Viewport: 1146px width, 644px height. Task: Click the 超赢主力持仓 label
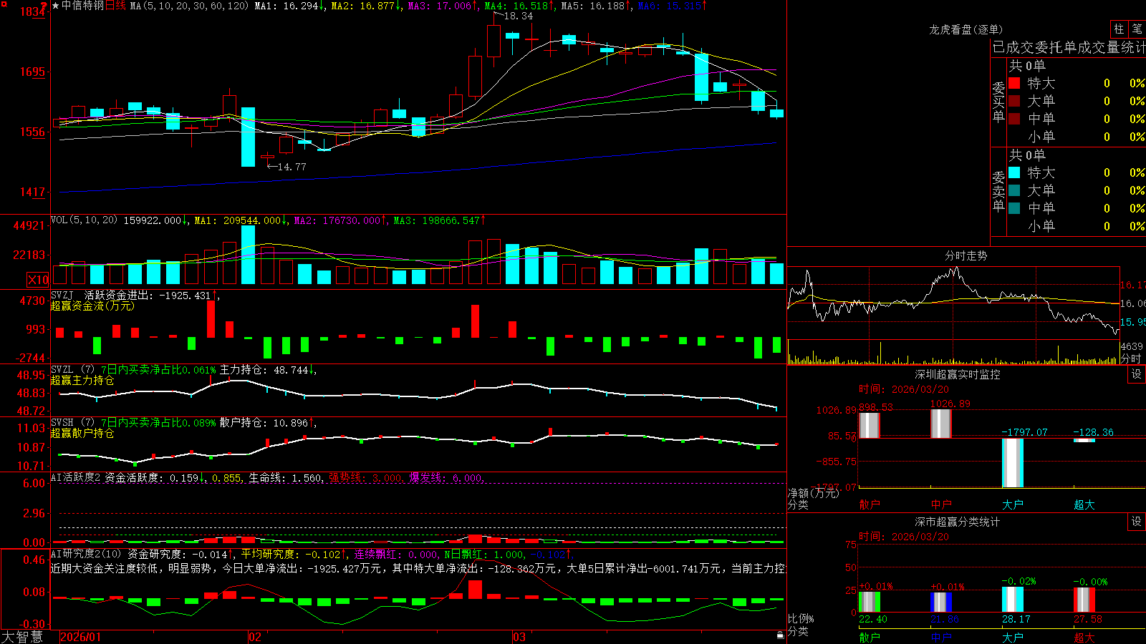[82, 381]
